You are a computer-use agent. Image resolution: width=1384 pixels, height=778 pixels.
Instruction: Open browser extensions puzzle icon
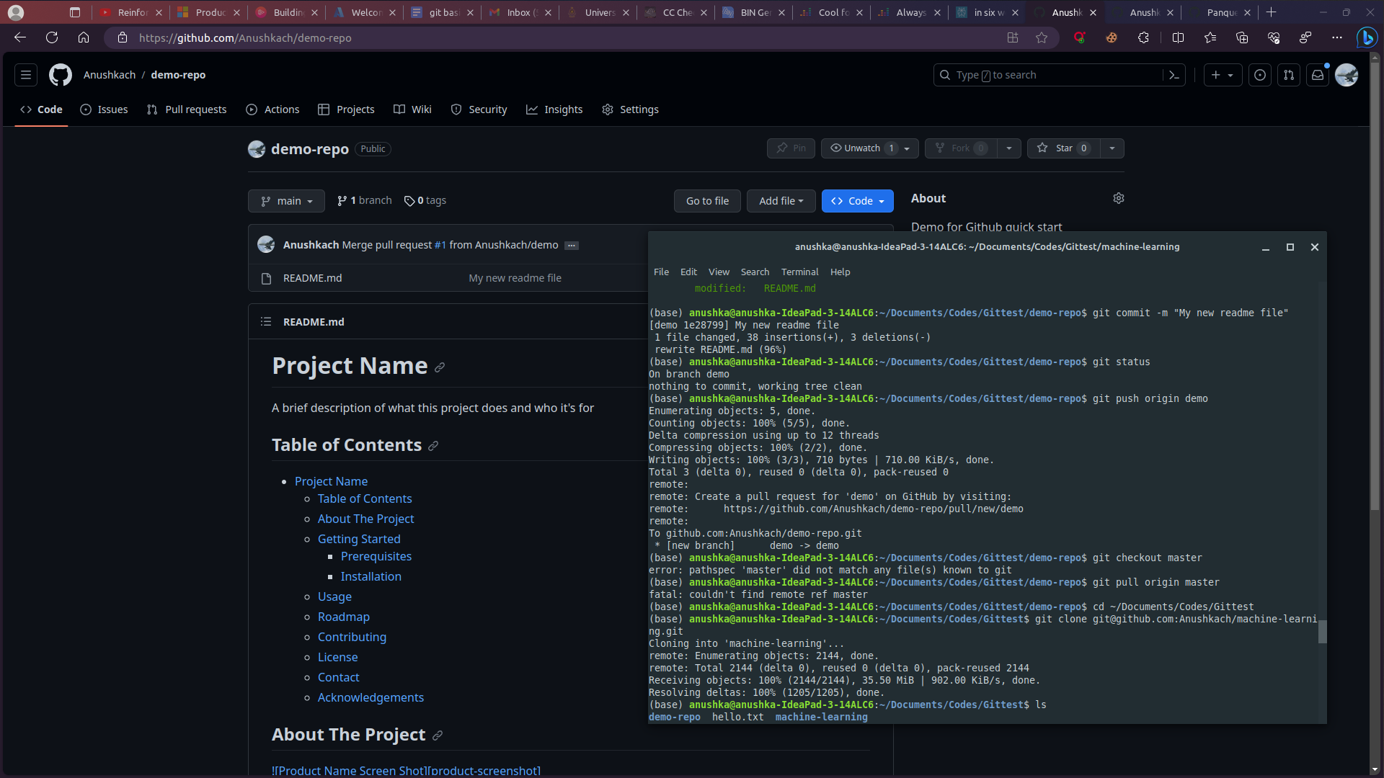point(1143,37)
